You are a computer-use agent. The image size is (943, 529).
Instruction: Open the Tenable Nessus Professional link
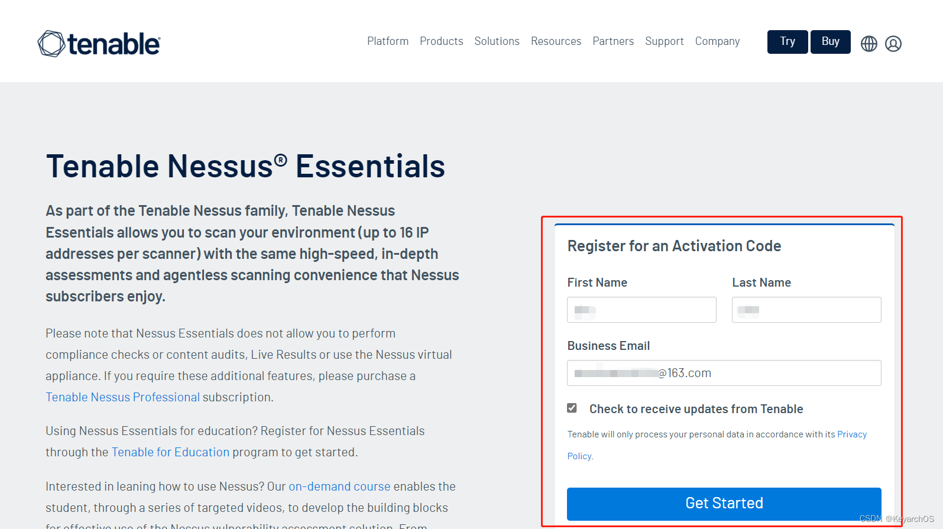122,397
